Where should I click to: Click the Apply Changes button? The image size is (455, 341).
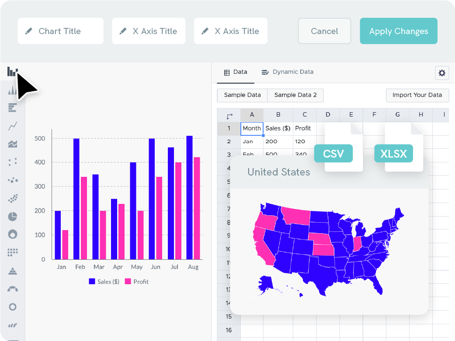tap(398, 31)
